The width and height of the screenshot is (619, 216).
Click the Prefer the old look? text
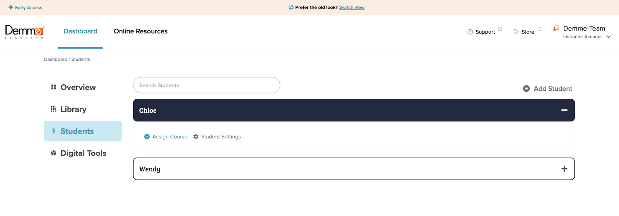[x=316, y=7]
